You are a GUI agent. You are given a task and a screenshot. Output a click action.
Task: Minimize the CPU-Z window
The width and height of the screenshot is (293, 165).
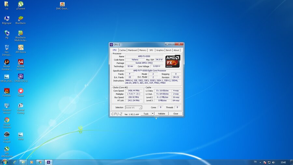167,44
